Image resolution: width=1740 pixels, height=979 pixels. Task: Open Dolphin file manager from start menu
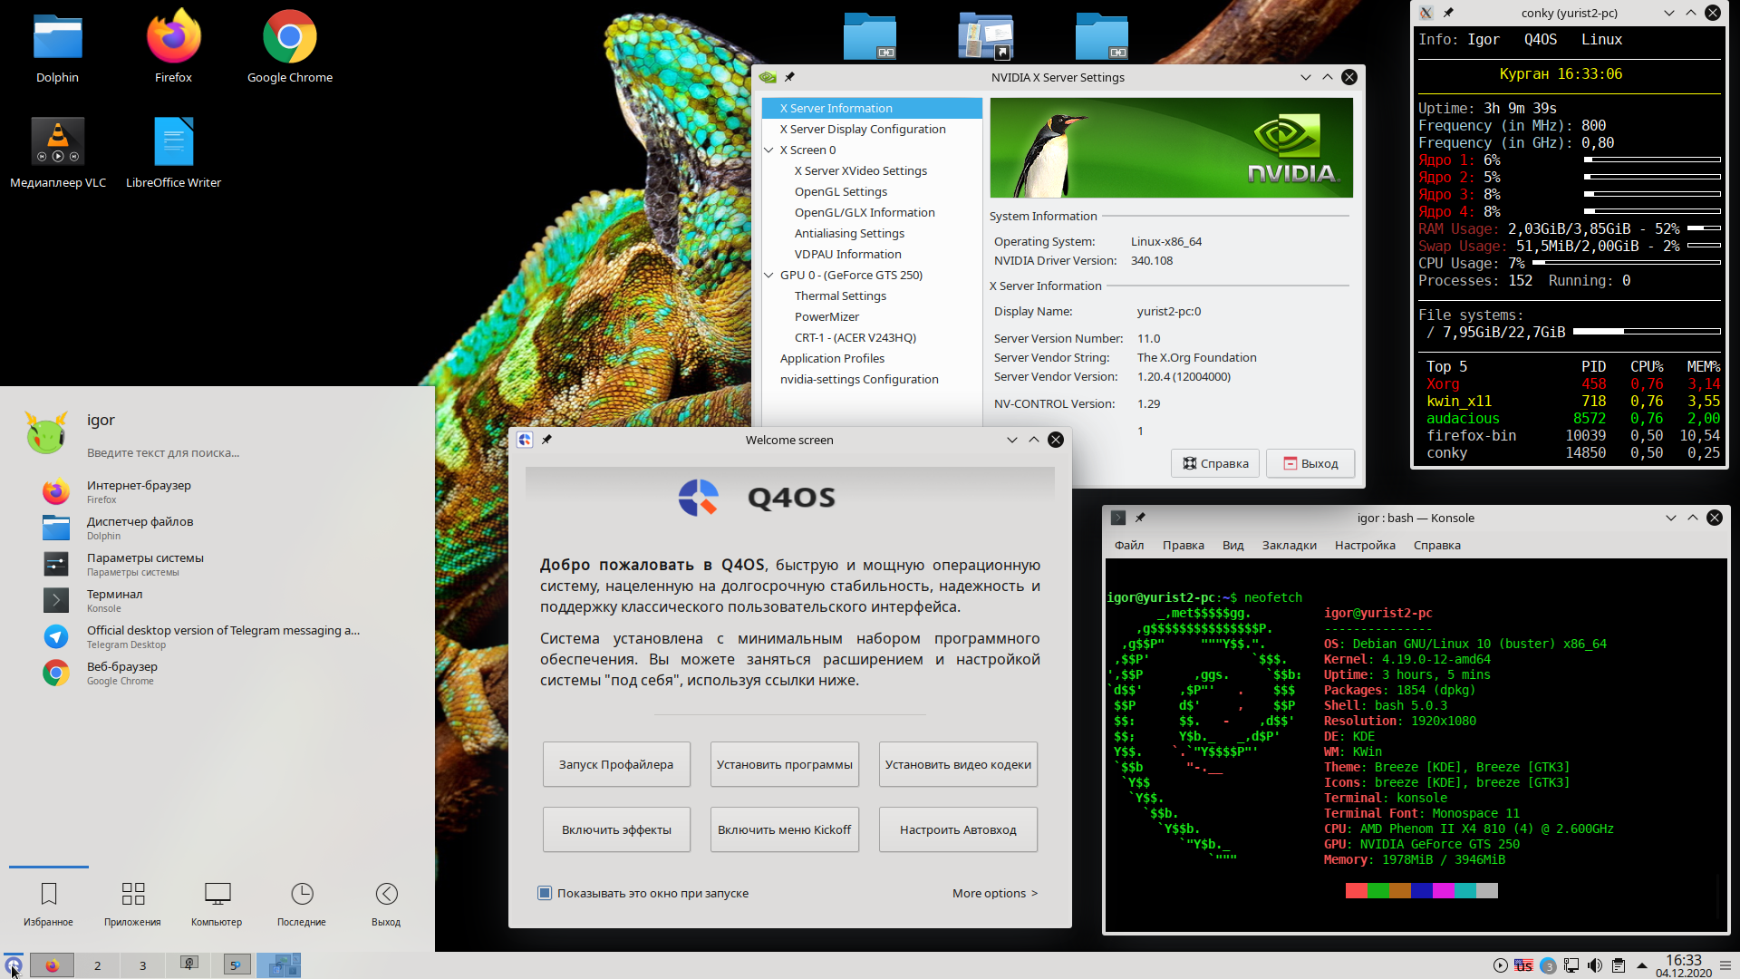(217, 528)
